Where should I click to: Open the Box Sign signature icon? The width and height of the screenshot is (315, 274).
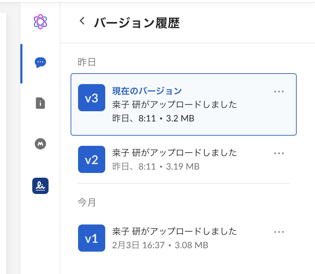point(40,185)
